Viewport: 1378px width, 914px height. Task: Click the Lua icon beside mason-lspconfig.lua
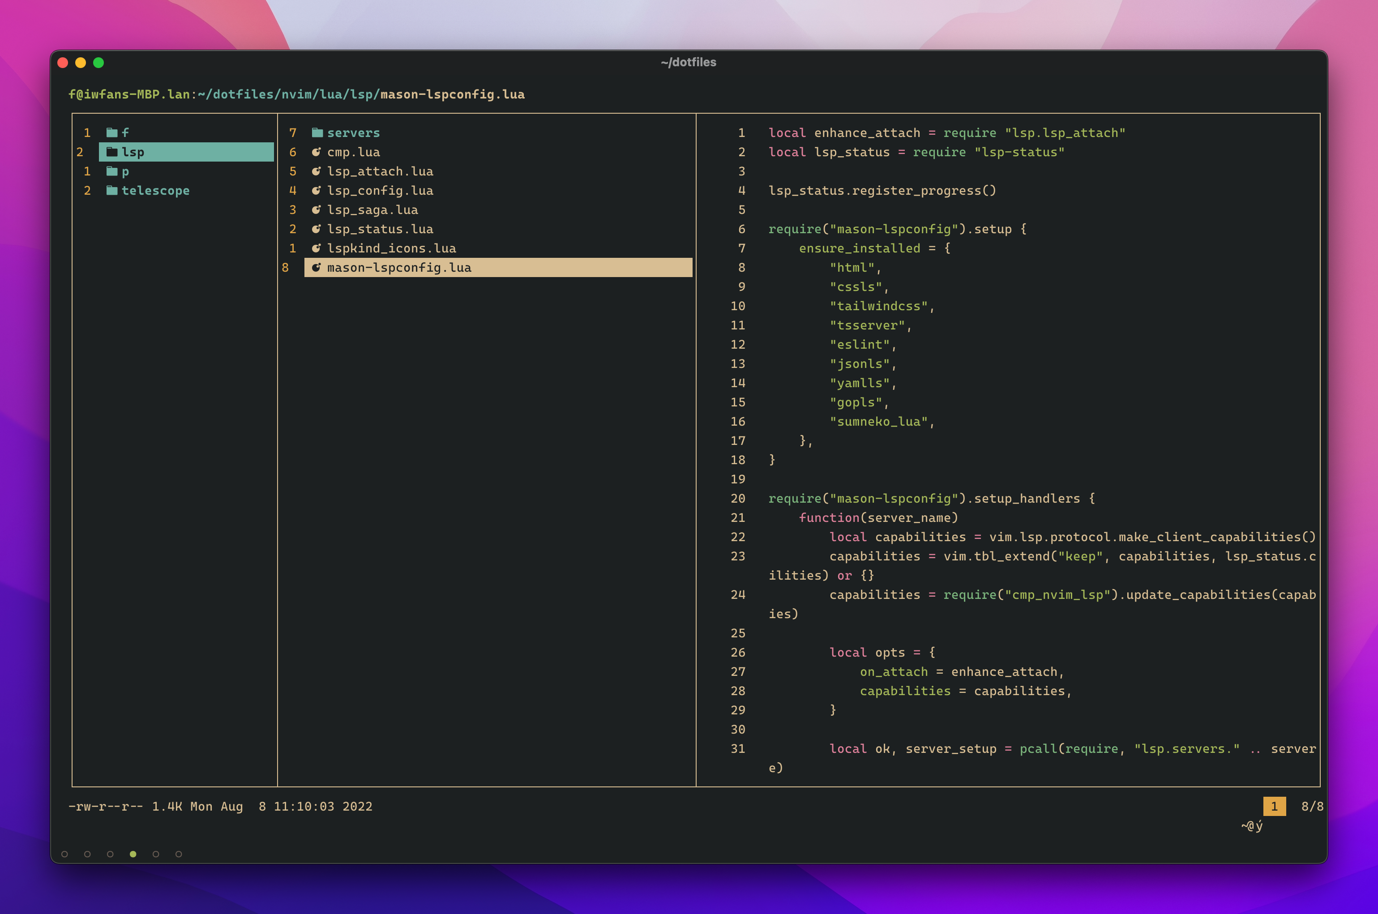[317, 268]
